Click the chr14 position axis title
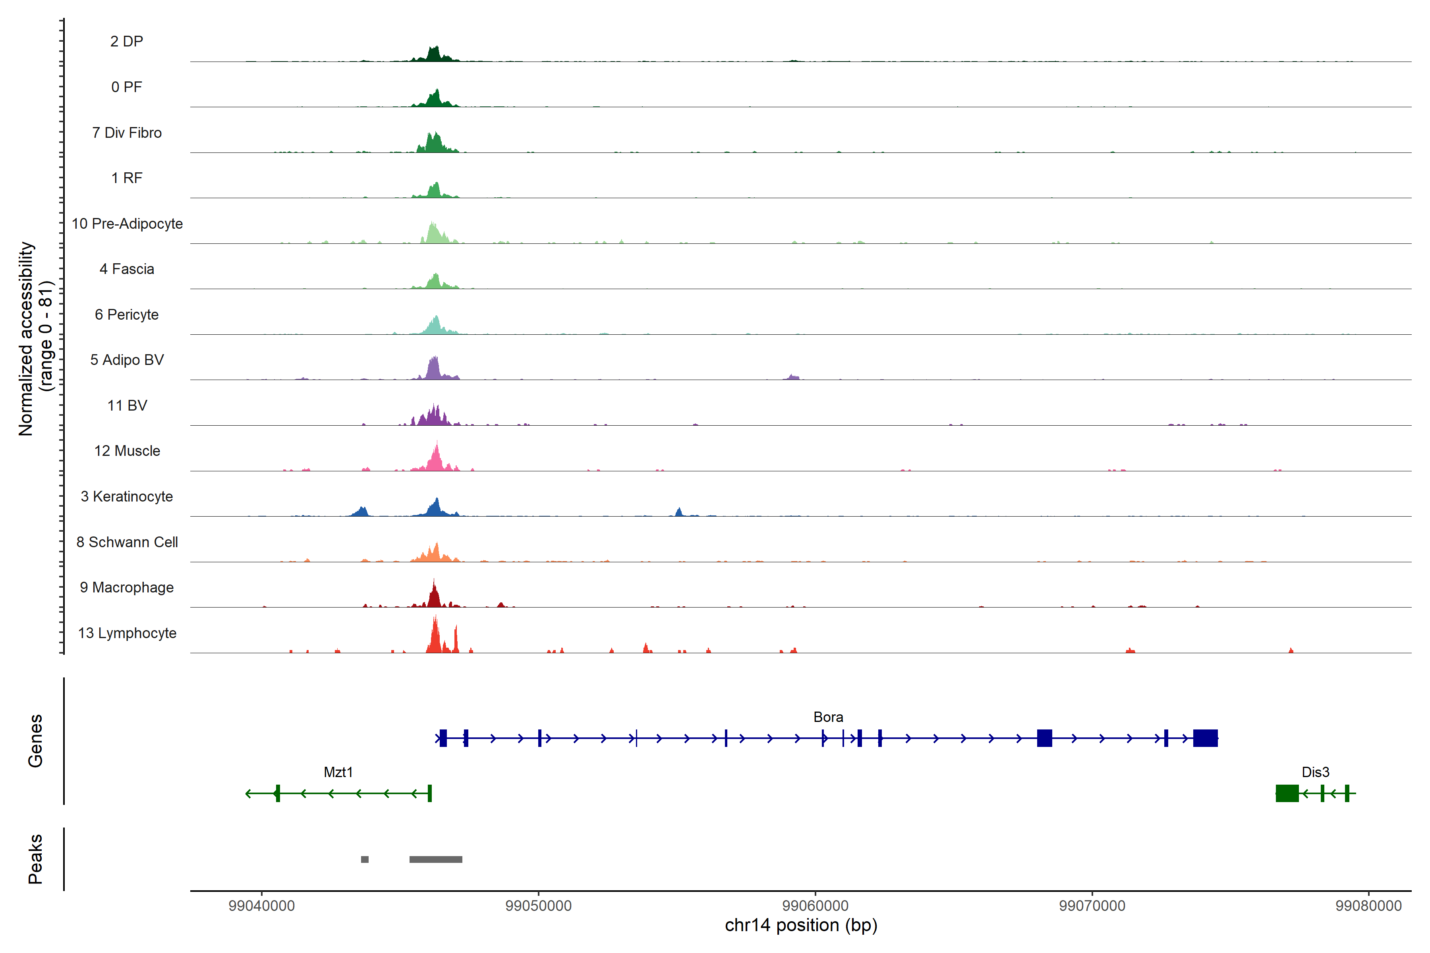The height and width of the screenshot is (953, 1430). click(801, 925)
